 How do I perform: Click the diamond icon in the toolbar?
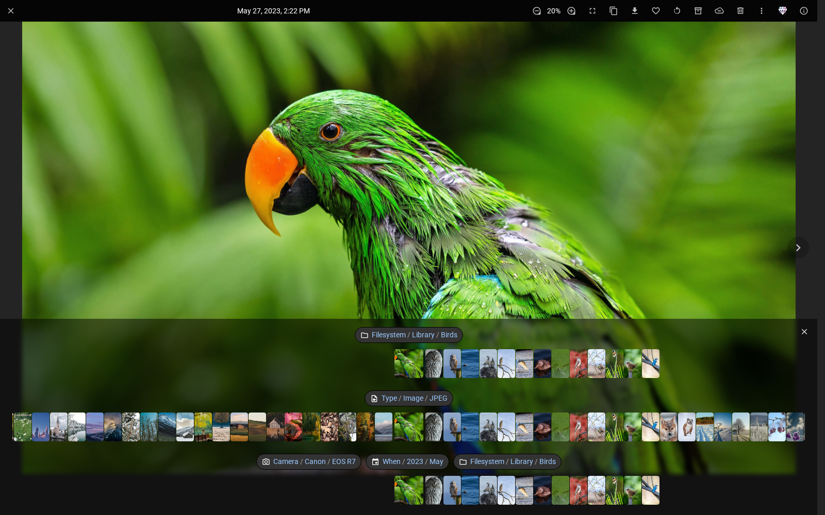point(783,11)
